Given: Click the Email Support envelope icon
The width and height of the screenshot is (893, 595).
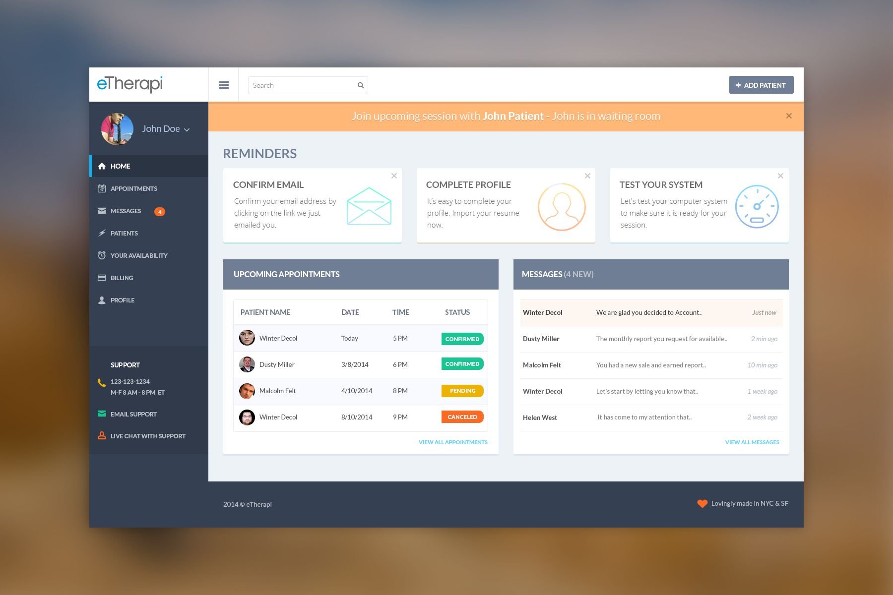Looking at the screenshot, I should (x=102, y=414).
